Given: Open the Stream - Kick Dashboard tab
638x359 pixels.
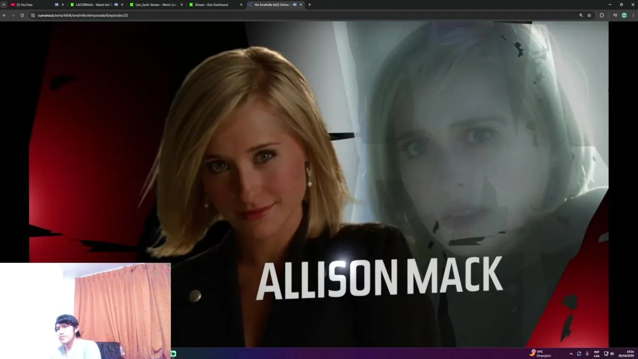Looking at the screenshot, I should pyautogui.click(x=215, y=4).
